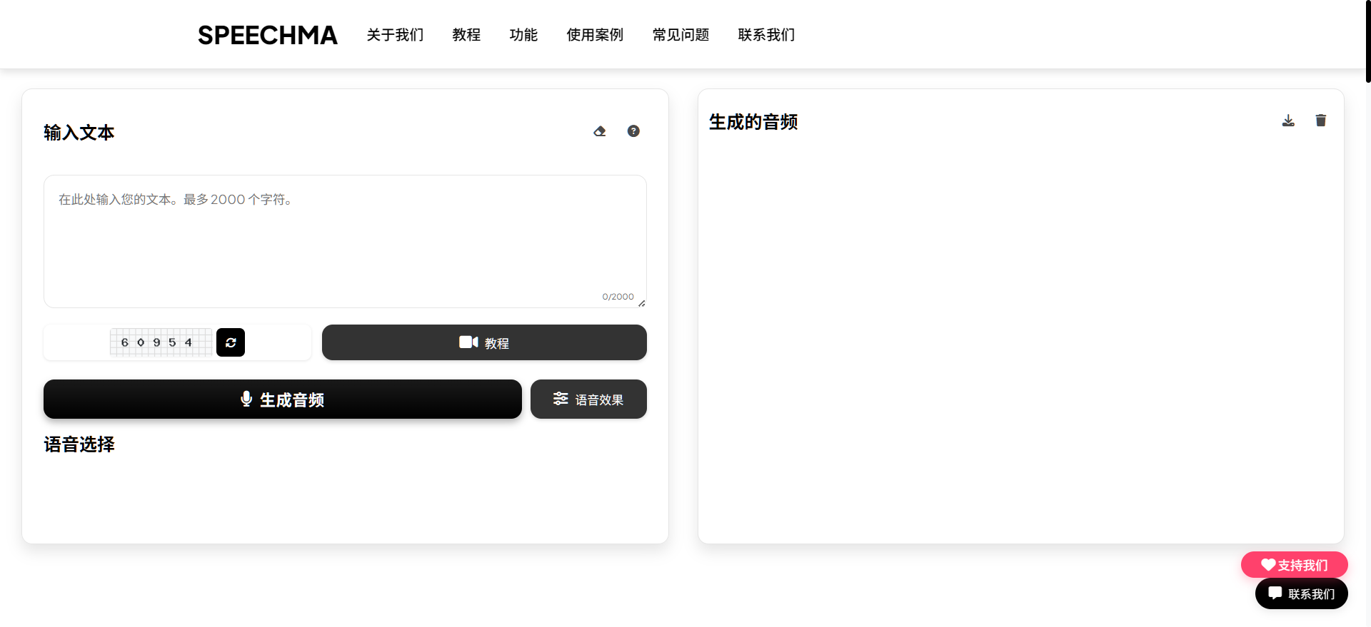The height and width of the screenshot is (627, 1371).
Task: Delete generated audio with trash icon
Action: click(x=1321, y=121)
